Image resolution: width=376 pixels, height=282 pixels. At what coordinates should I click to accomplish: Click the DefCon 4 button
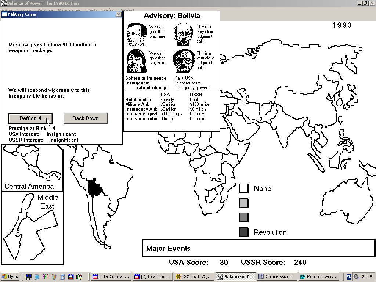30,119
